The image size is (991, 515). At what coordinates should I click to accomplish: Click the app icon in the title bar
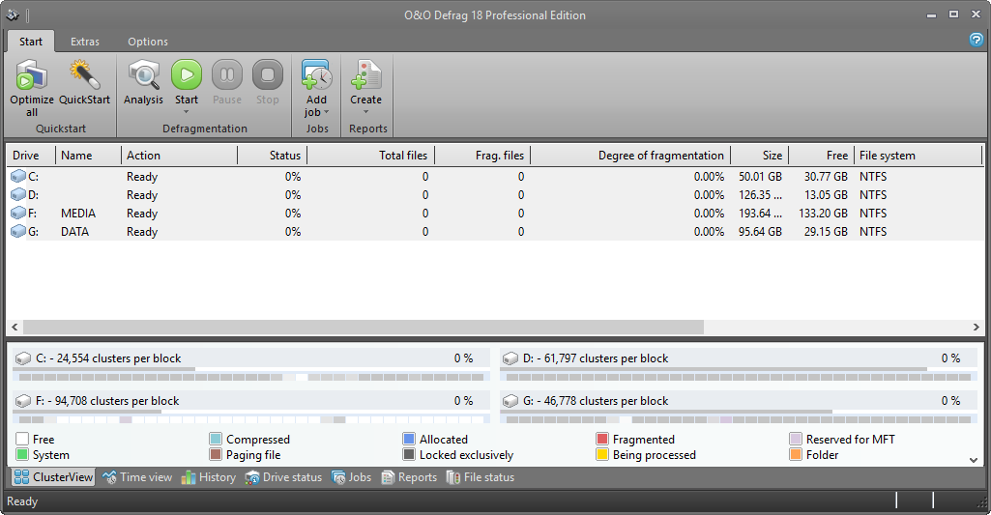coord(13,14)
